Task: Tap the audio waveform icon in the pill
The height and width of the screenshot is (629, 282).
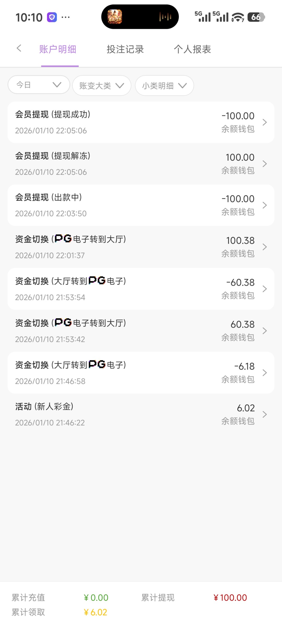Action: 165,17
